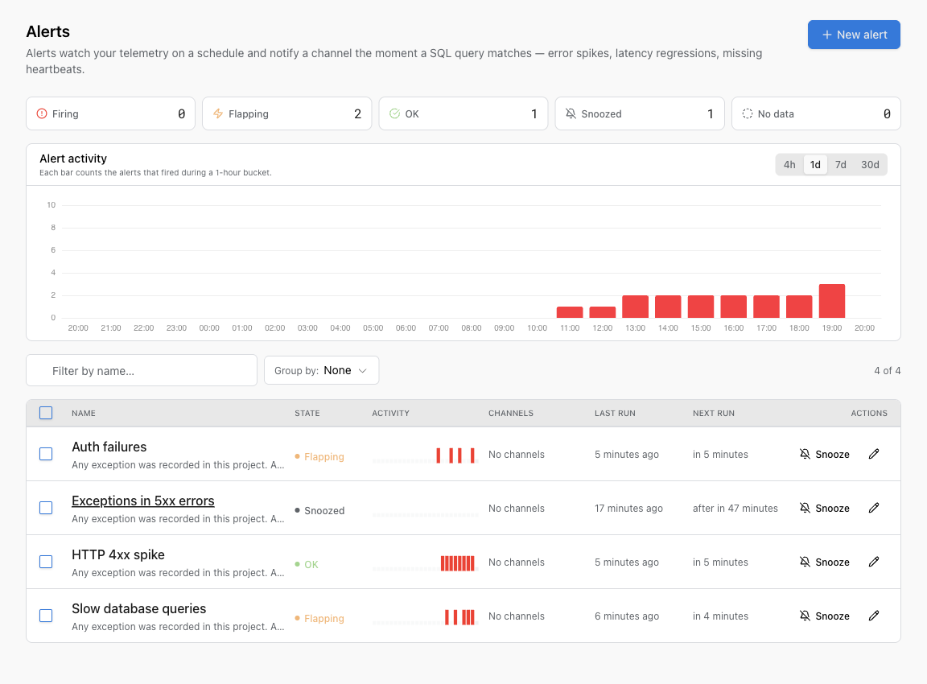The image size is (927, 684).
Task: Click the No data status card
Action: click(816, 113)
